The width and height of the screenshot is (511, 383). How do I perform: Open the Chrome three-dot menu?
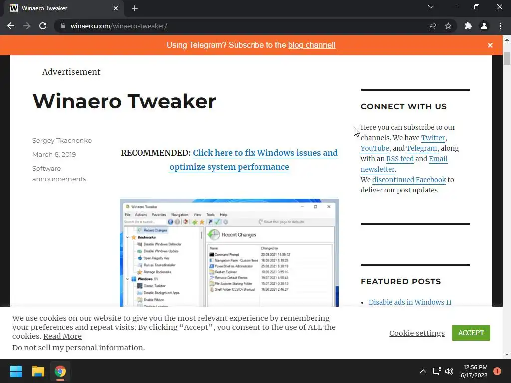coord(500,26)
